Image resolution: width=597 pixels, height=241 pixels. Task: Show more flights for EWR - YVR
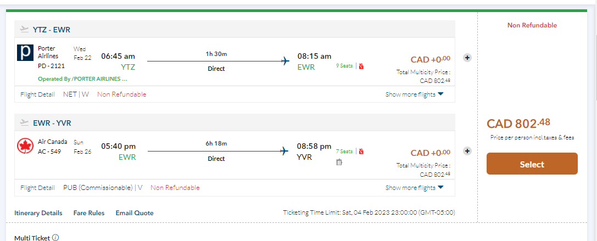point(414,188)
